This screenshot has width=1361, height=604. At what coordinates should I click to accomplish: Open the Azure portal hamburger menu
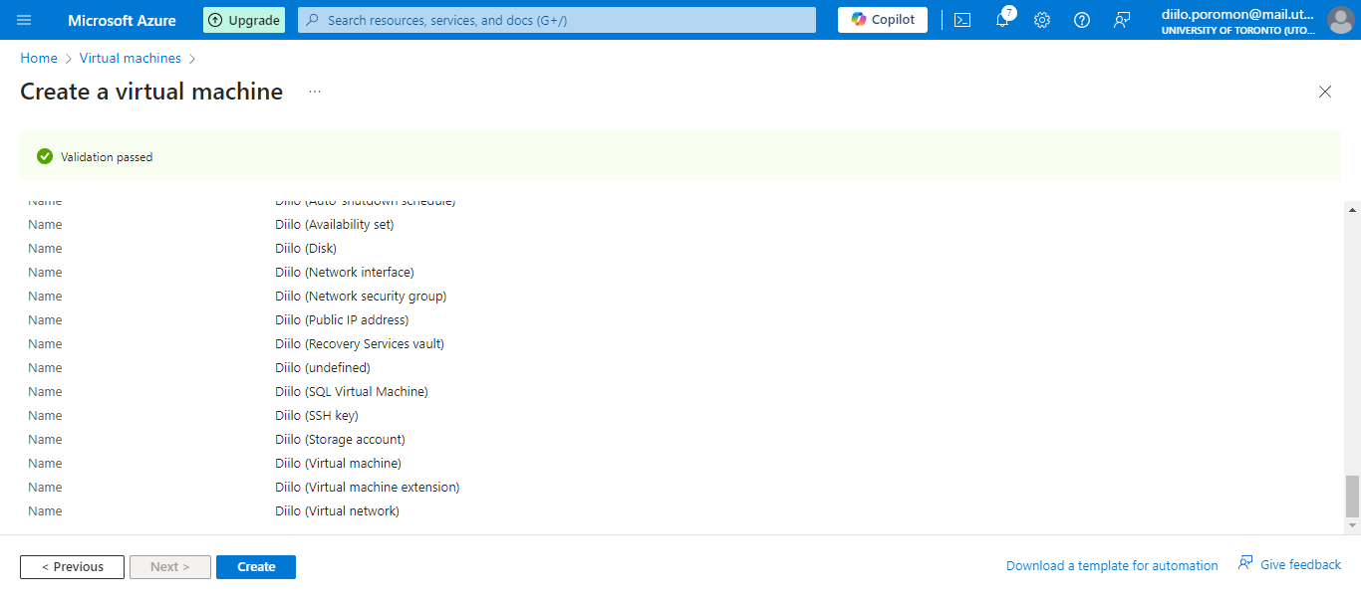pos(24,20)
